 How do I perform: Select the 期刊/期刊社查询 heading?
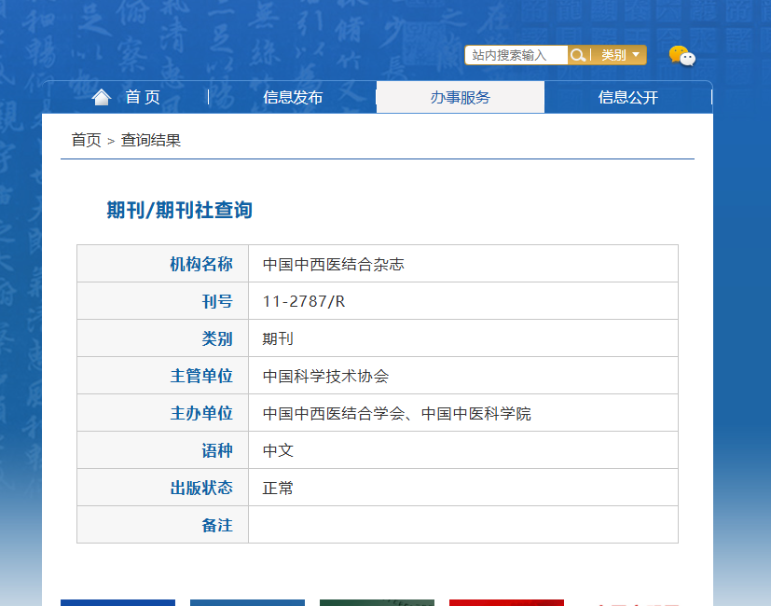(180, 210)
